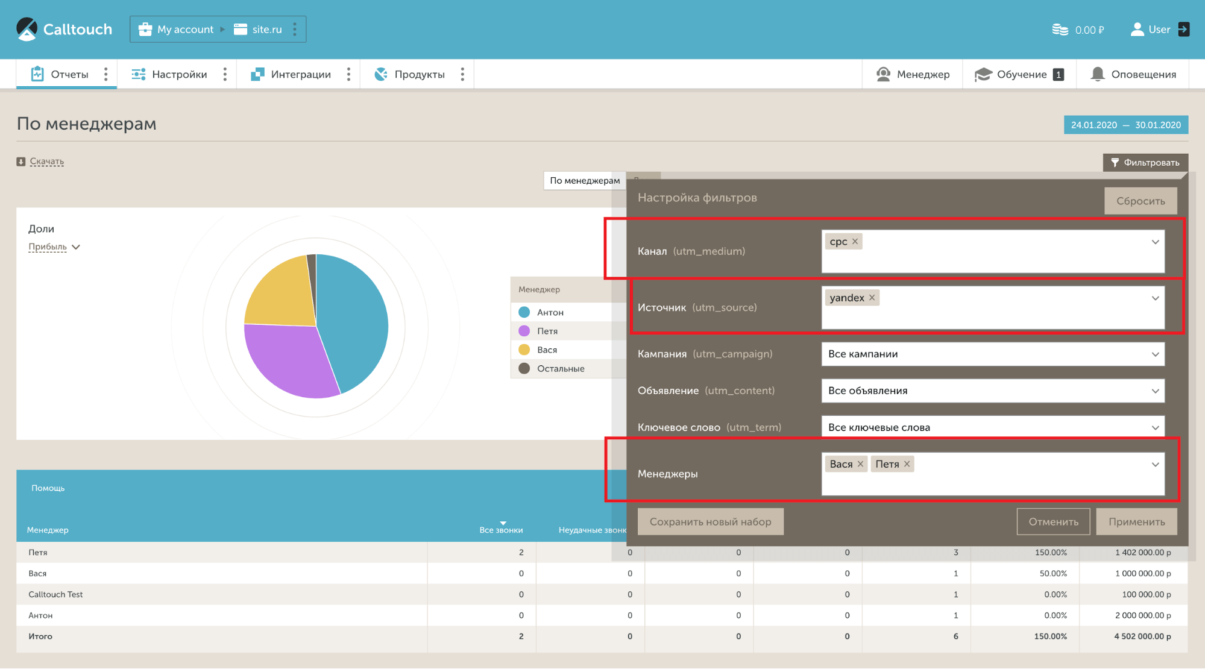1205x669 pixels.
Task: Click the Оповещения bell icon
Action: click(x=1097, y=74)
